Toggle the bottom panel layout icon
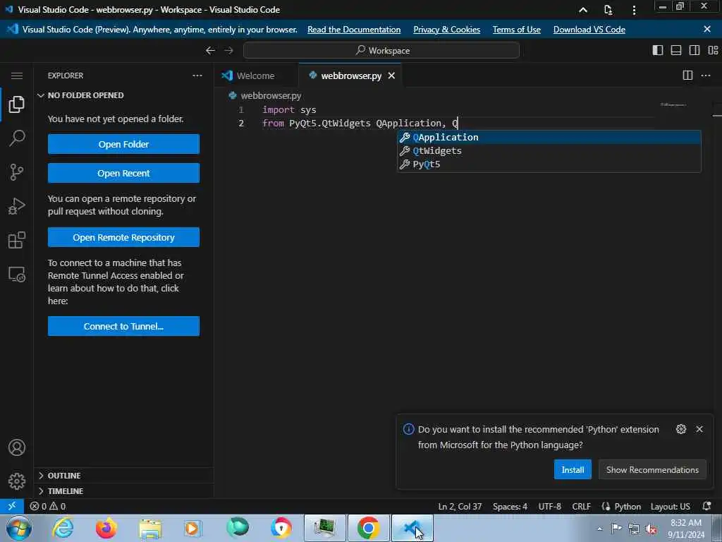This screenshot has height=542, width=722. pyautogui.click(x=676, y=50)
